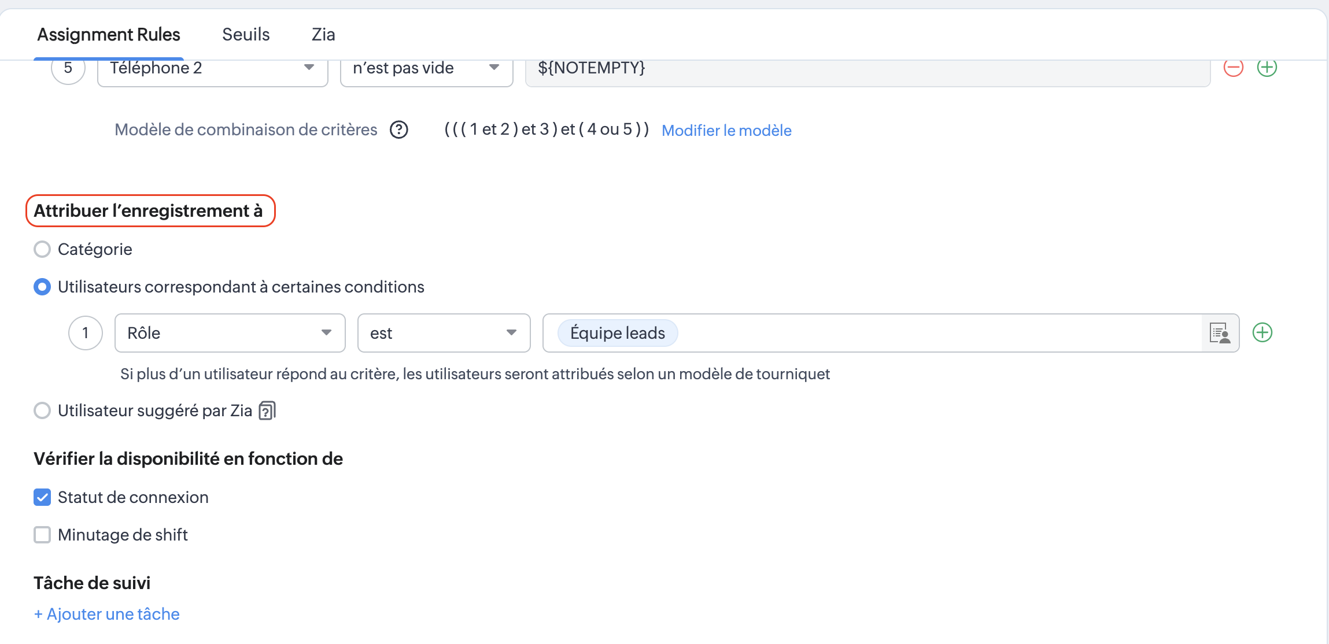Select the Catégorie radio button
The height and width of the screenshot is (644, 1329).
coord(42,249)
